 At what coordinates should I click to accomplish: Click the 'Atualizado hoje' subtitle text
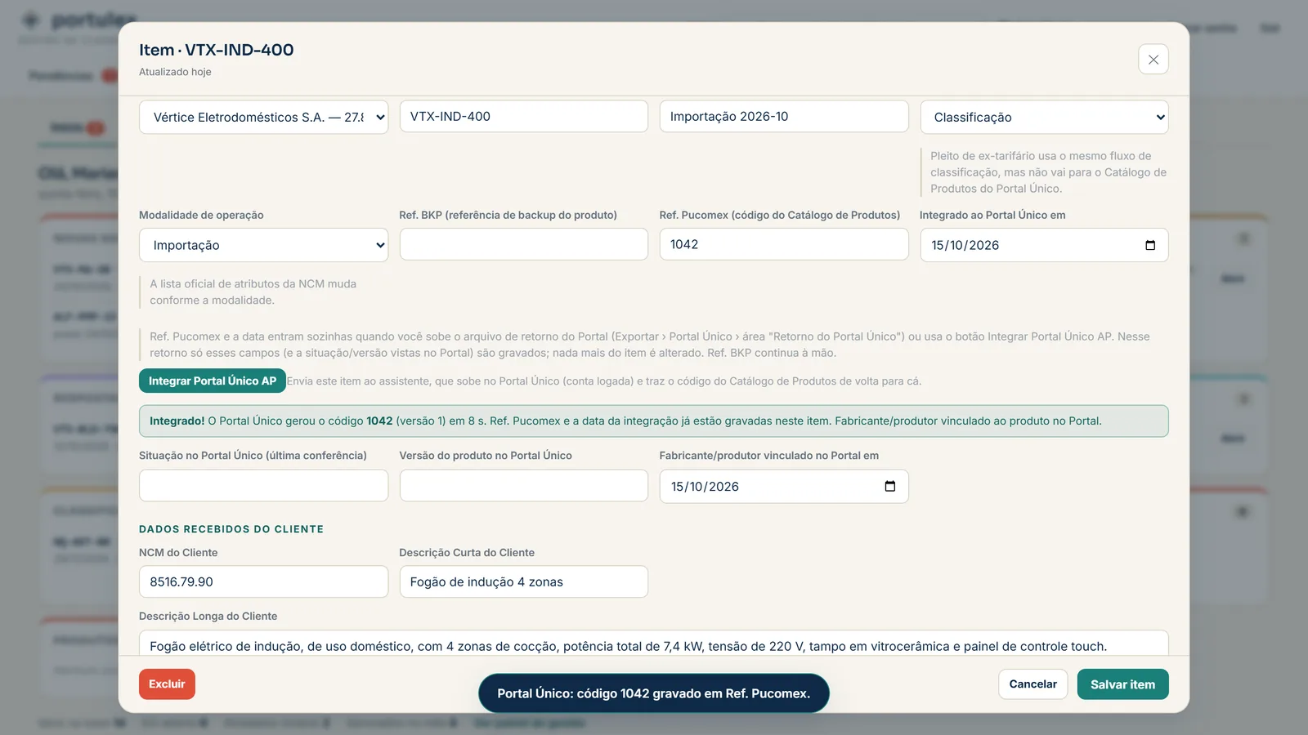175,72
